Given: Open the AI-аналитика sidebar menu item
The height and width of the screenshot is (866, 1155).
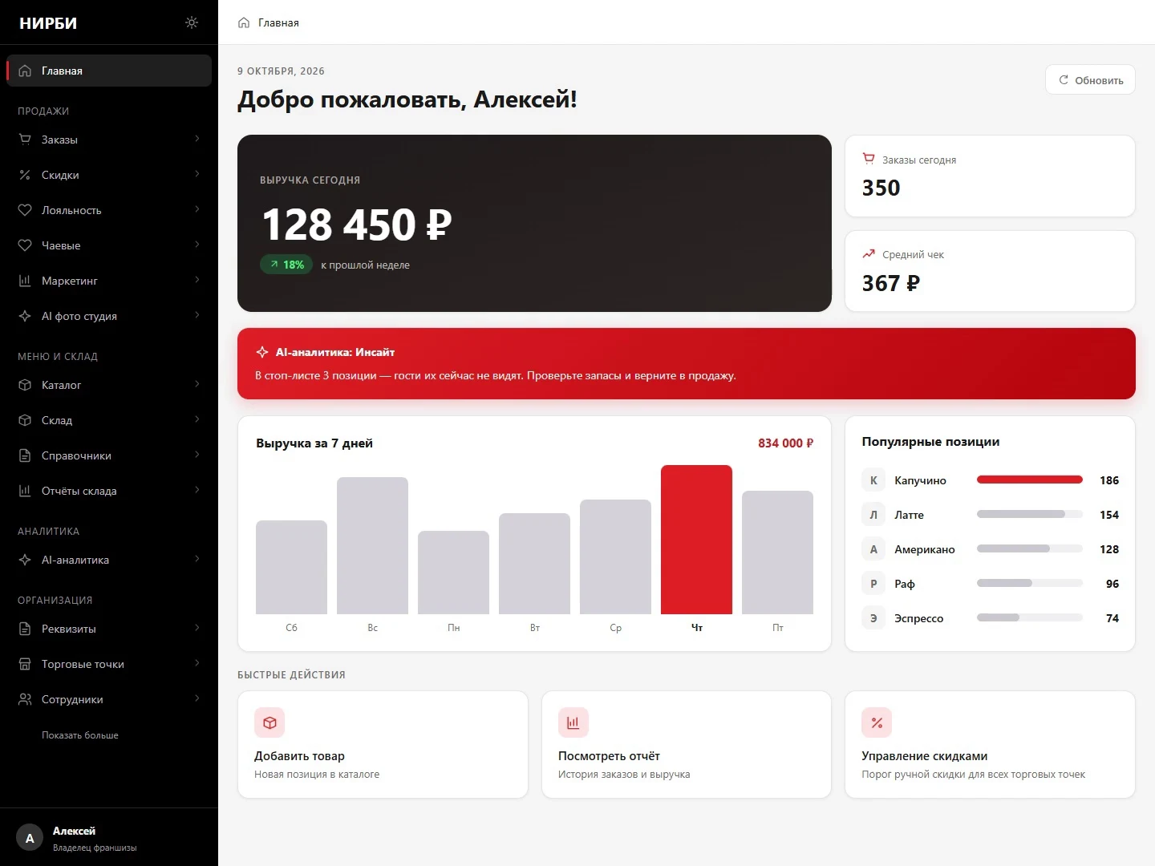Looking at the screenshot, I should click(x=109, y=560).
